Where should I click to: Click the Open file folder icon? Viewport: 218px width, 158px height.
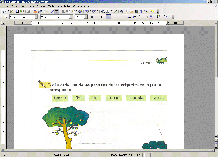point(12,11)
